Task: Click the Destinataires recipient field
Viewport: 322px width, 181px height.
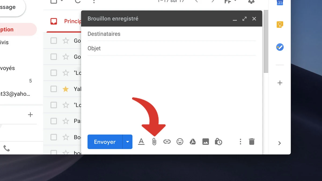Action: tap(172, 34)
